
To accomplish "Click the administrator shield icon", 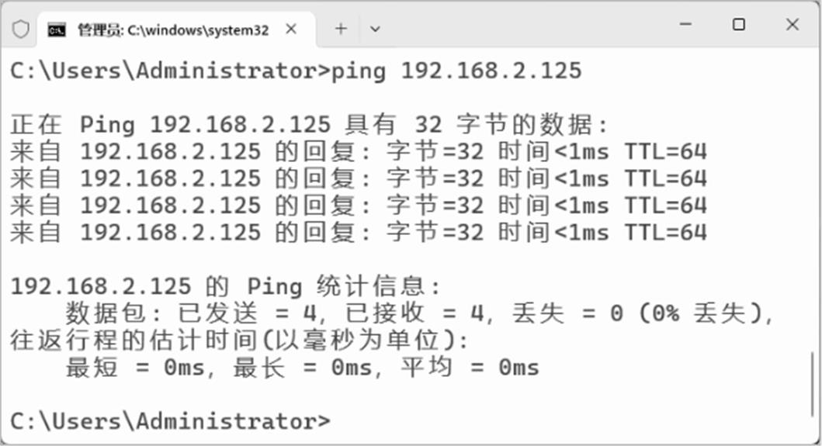I will (x=21, y=29).
